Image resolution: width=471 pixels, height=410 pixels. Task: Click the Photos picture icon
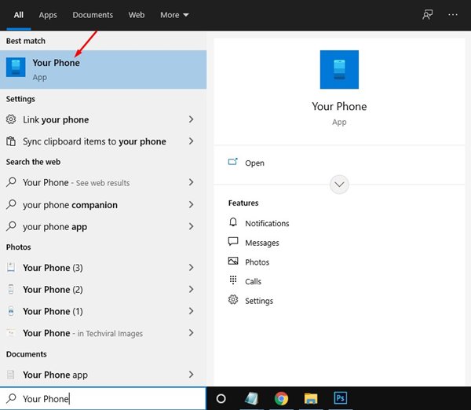coord(233,261)
